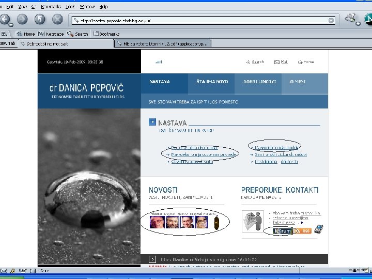Click Search on the personal toolbar
This screenshot has height=279, width=372.
point(78,34)
